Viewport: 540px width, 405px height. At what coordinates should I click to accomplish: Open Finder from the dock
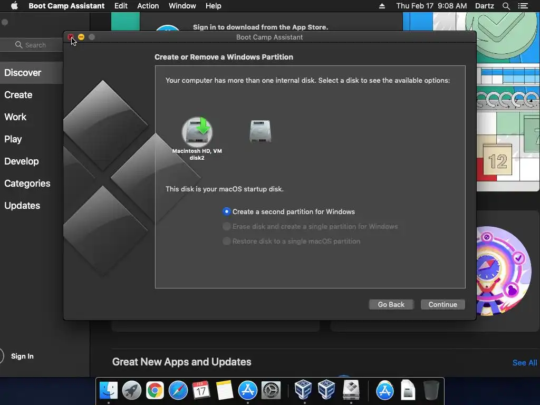click(109, 391)
